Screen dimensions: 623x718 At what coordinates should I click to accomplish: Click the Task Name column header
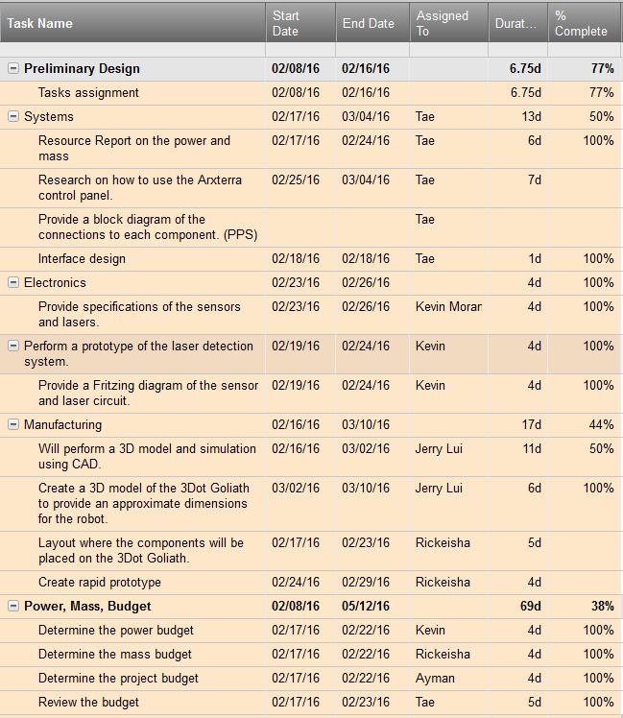[x=132, y=23]
